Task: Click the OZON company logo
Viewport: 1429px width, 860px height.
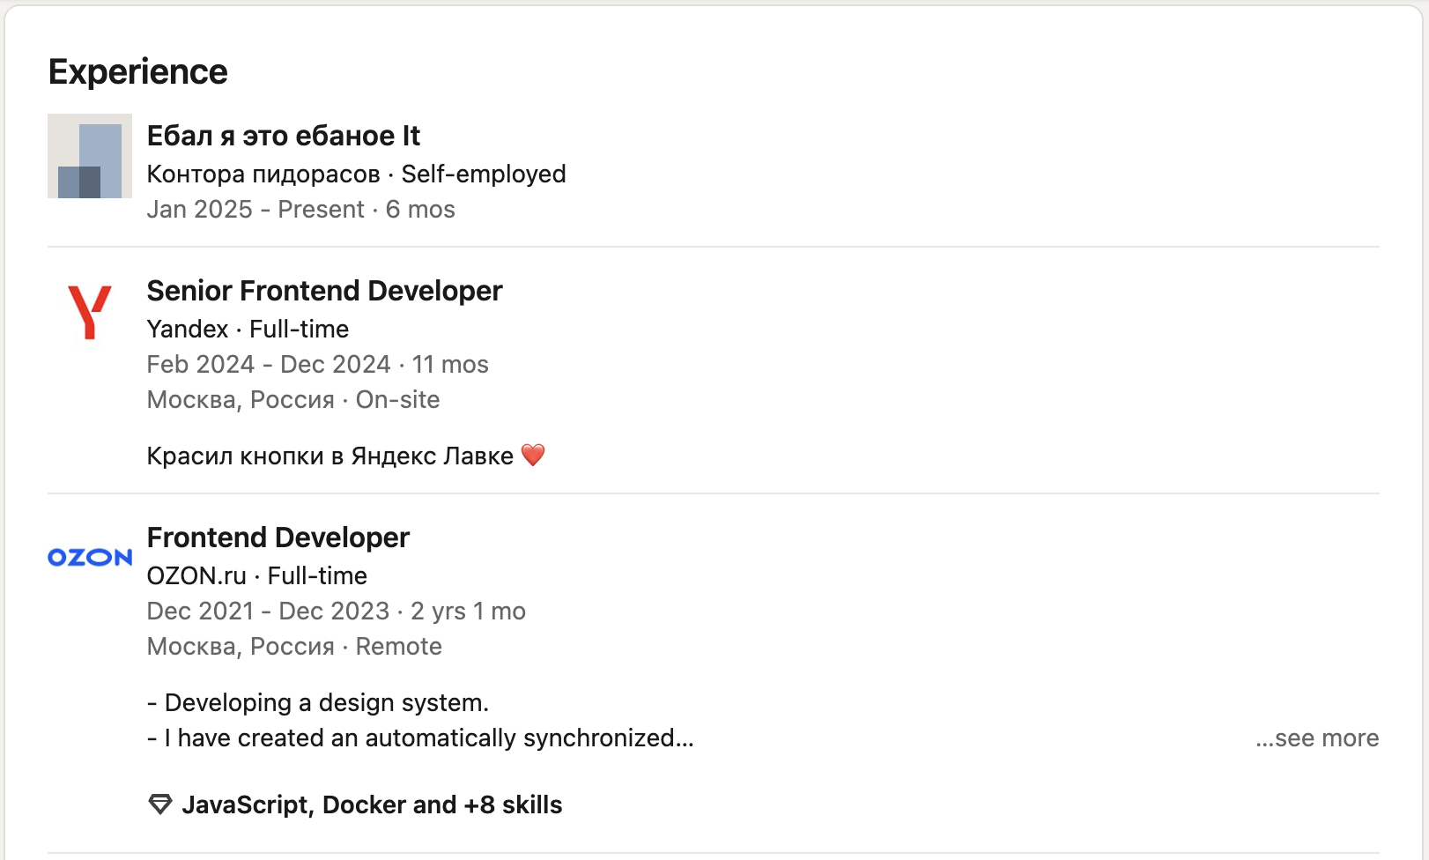Action: [90, 558]
